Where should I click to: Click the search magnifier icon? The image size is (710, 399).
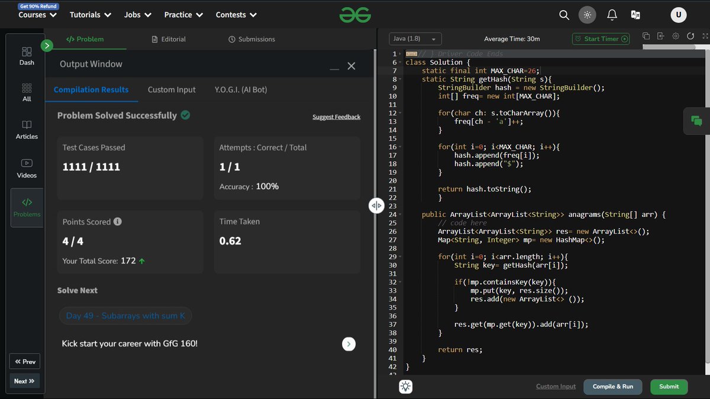tap(564, 15)
